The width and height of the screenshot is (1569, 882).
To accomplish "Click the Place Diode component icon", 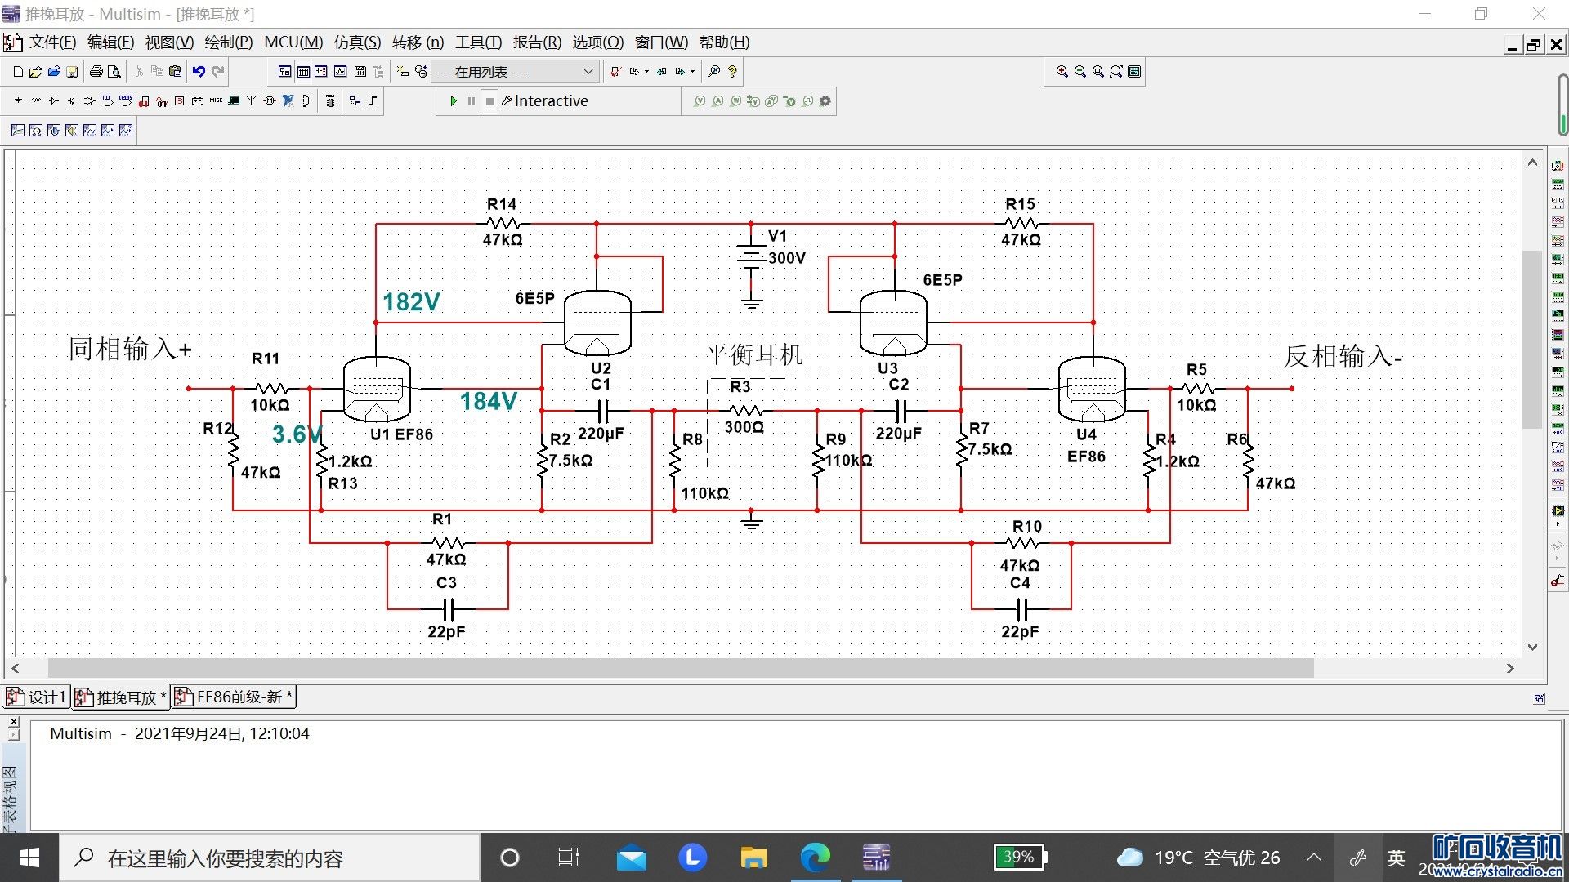I will click(x=54, y=101).
